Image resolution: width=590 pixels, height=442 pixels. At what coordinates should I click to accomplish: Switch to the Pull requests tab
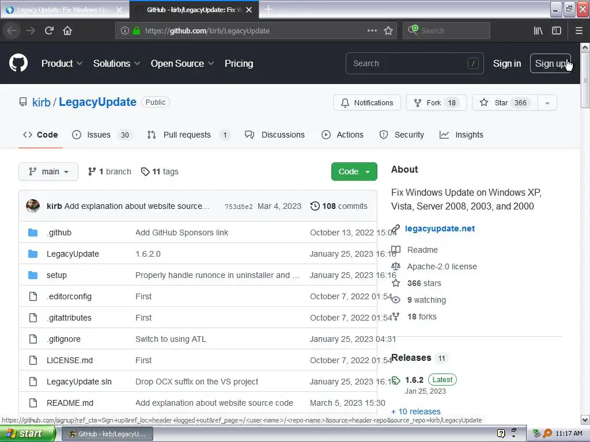point(188,135)
